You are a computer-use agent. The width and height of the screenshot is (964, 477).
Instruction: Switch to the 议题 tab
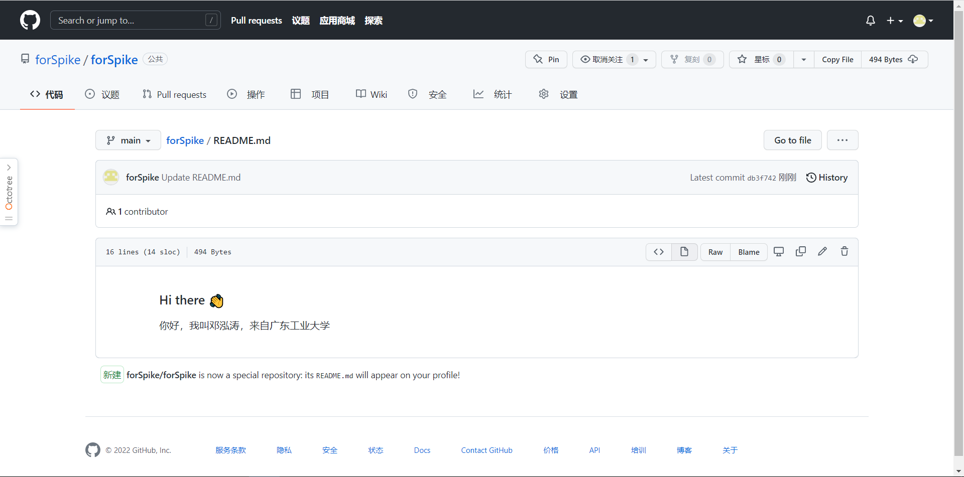[x=102, y=94]
